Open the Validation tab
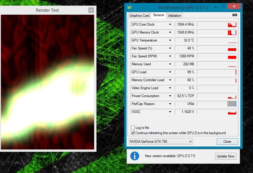 click(x=174, y=16)
